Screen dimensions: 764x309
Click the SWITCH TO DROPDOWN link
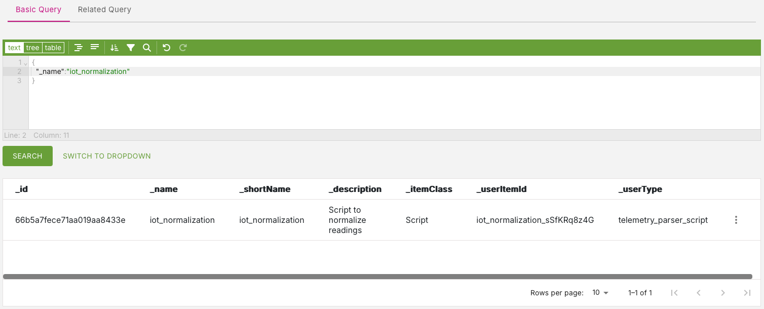[107, 156]
